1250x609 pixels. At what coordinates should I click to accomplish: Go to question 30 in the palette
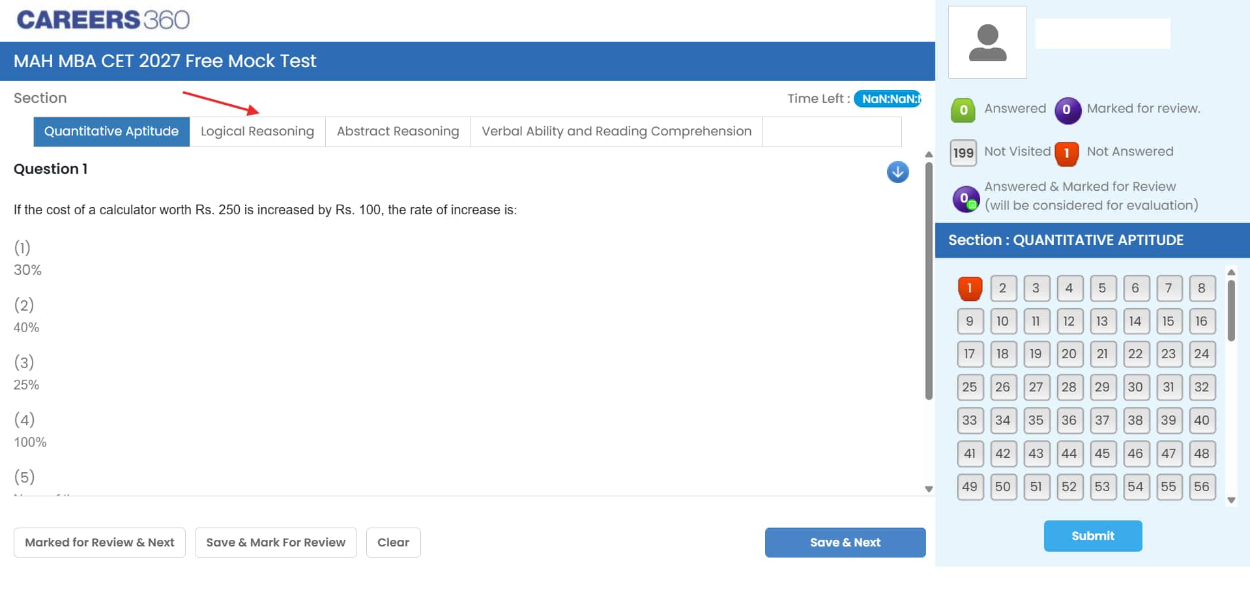[x=1135, y=387]
